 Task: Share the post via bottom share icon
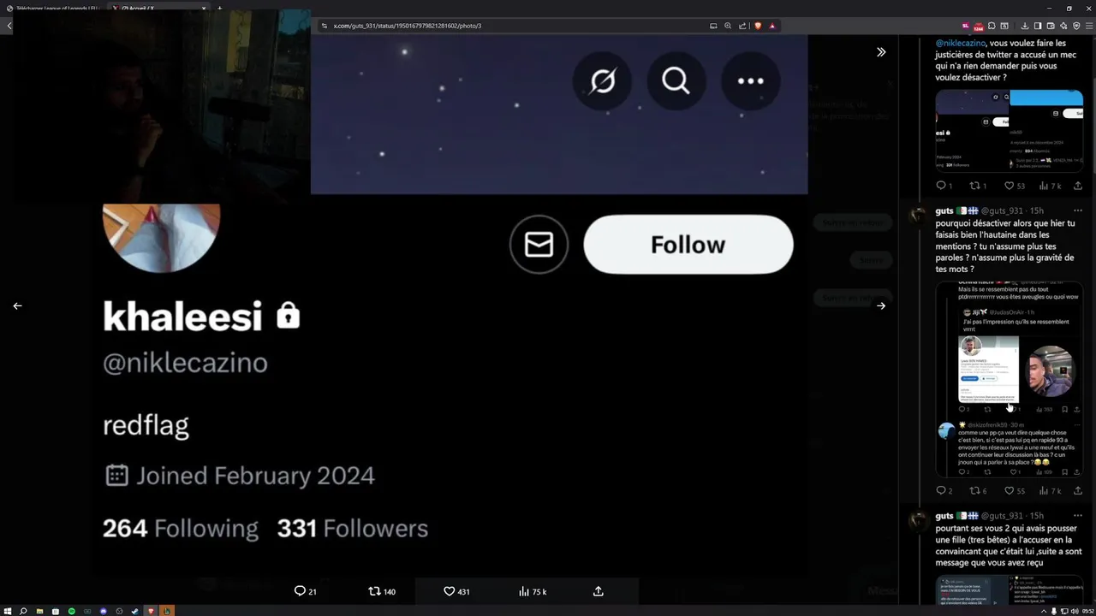click(599, 591)
